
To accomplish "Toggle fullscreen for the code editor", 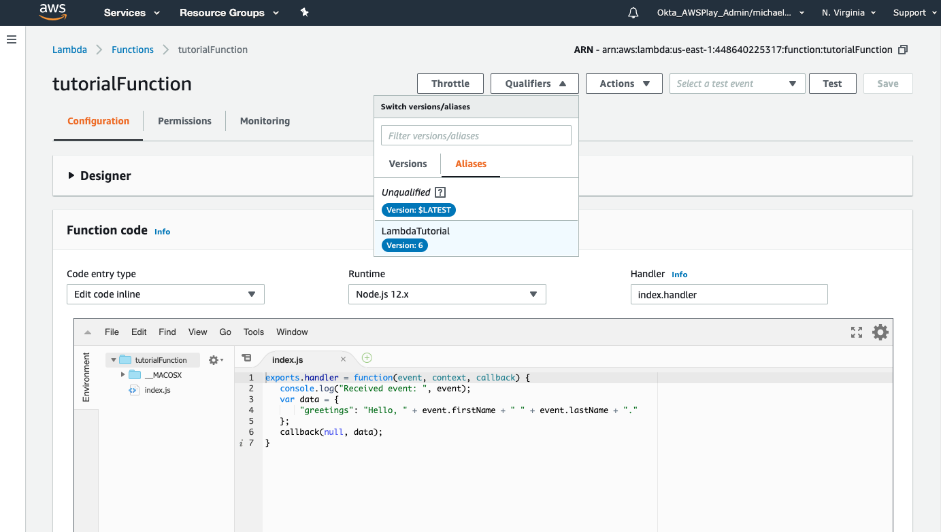I will pyautogui.click(x=857, y=332).
